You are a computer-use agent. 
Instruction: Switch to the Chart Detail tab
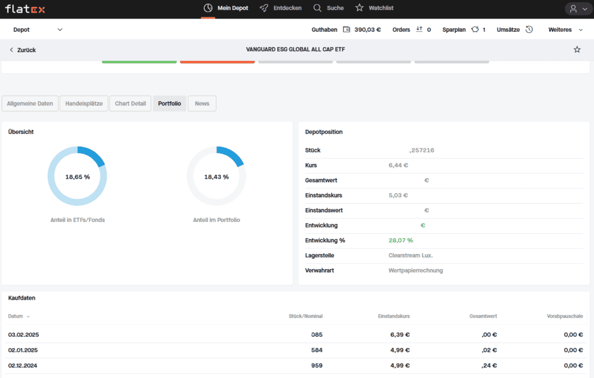[131, 103]
